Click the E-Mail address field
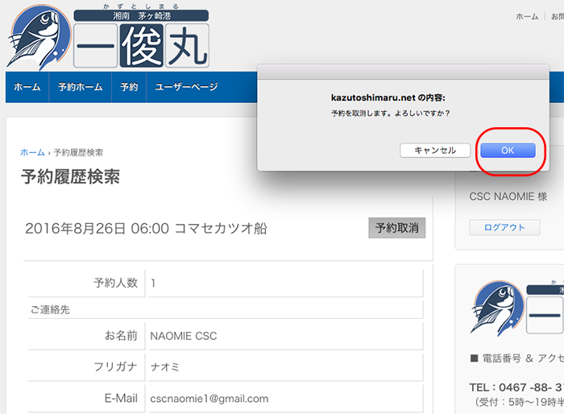564x414 pixels. [284, 398]
